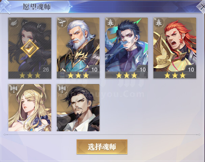
Task: Click the crossed-swords close icon at top right
Action: [x=202, y=7]
